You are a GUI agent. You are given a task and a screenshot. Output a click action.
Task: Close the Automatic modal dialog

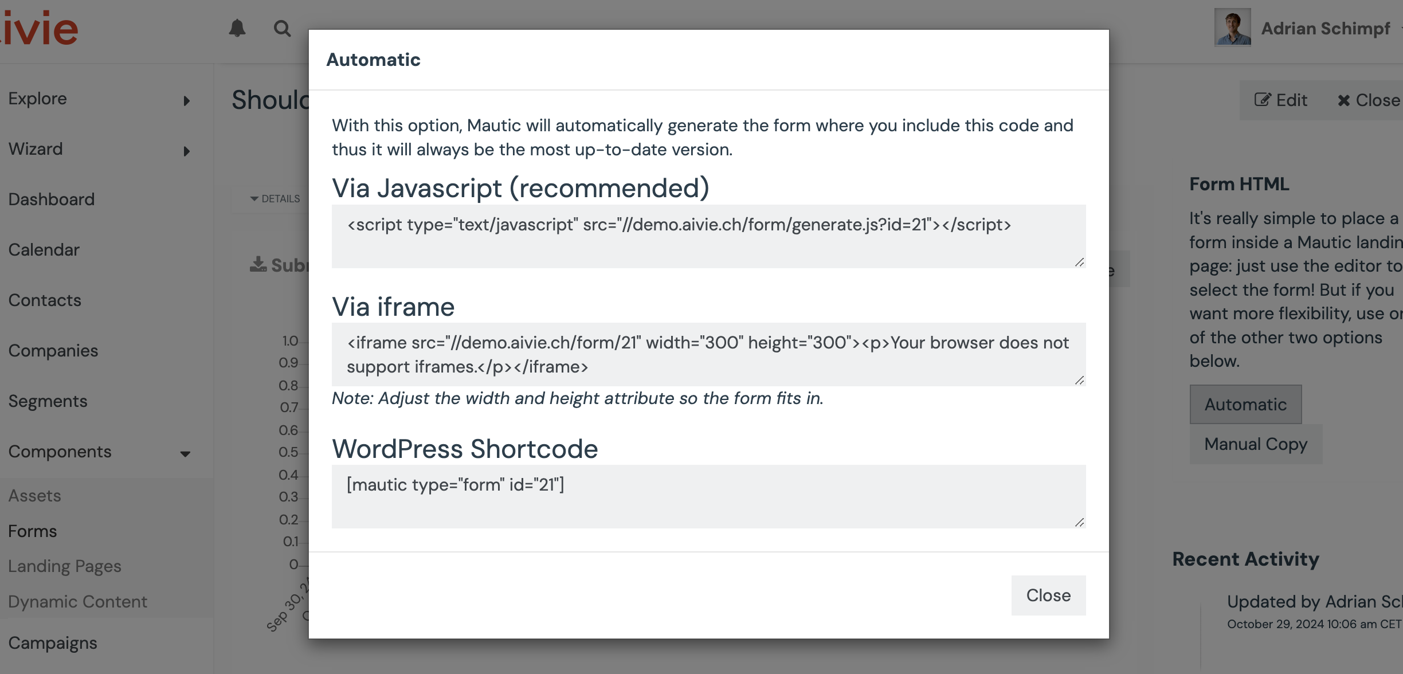pos(1048,595)
